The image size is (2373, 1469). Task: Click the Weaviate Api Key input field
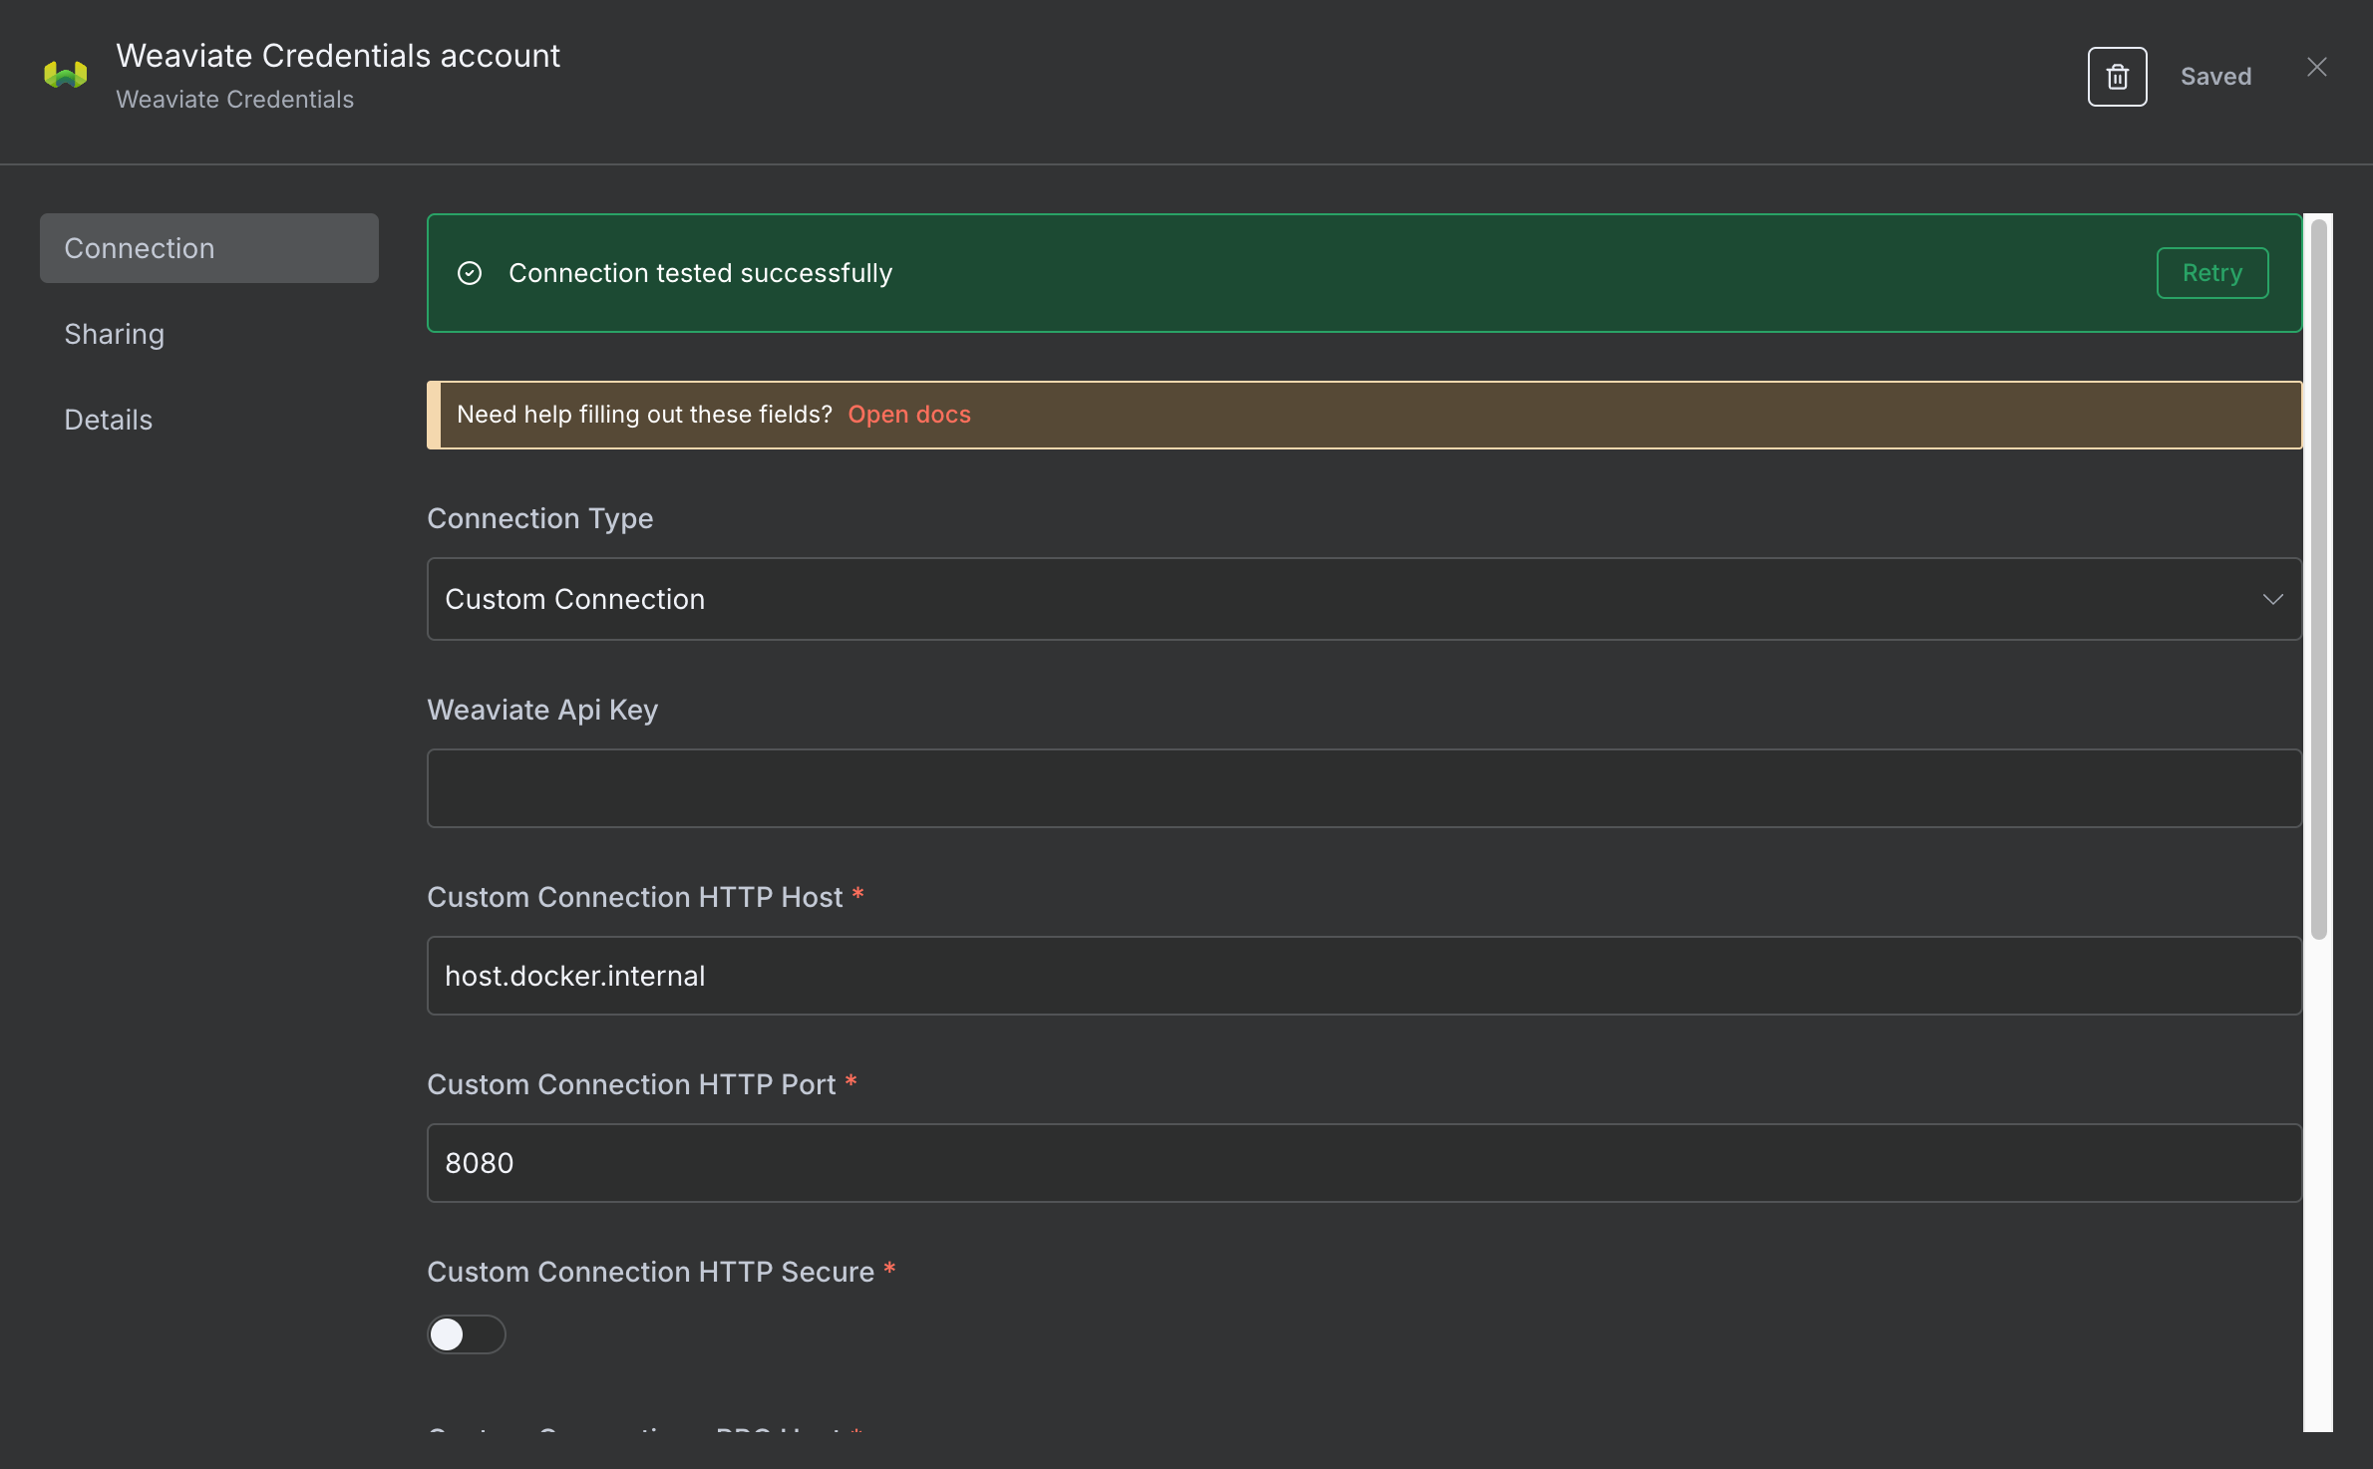(x=1362, y=787)
